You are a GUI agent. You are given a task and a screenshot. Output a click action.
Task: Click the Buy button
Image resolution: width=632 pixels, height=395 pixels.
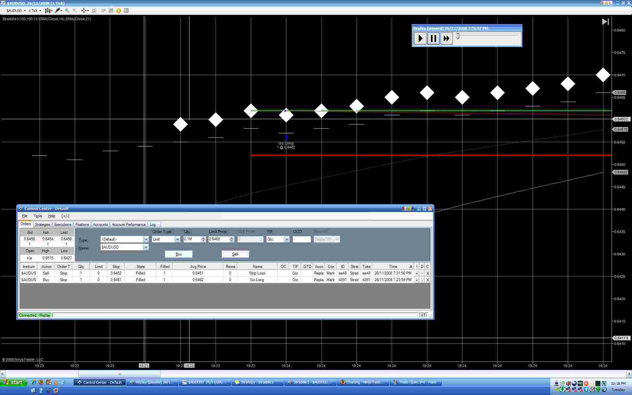pyautogui.click(x=179, y=254)
